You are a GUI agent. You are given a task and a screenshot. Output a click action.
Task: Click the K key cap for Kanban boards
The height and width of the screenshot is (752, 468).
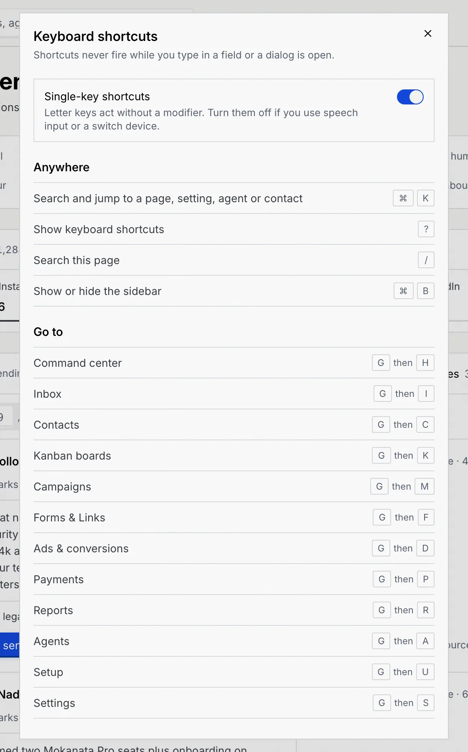[x=425, y=455]
